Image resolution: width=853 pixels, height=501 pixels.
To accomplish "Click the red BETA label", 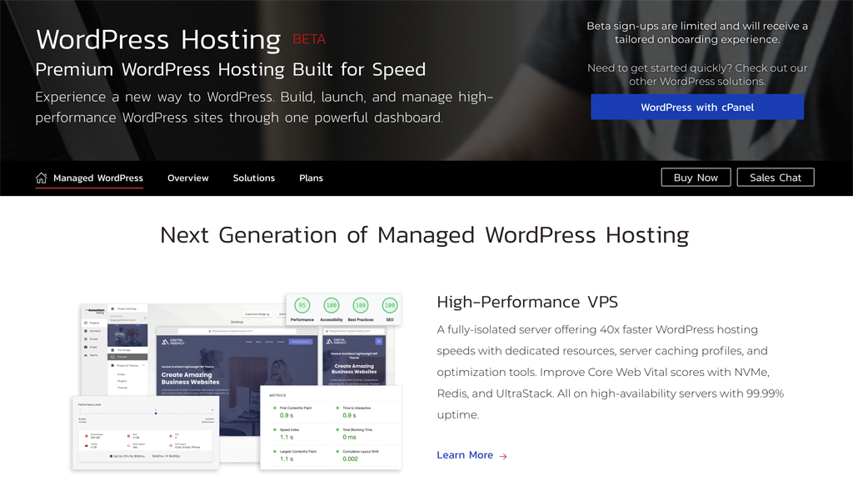I will tap(309, 39).
